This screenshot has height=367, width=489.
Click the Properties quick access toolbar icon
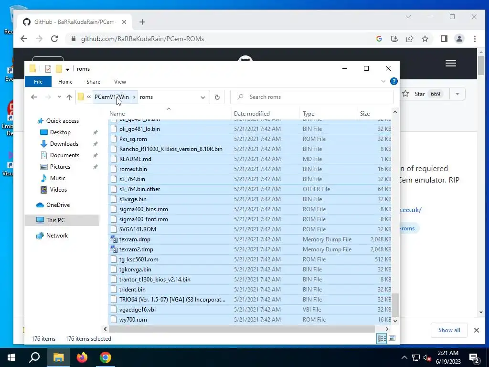(x=48, y=69)
